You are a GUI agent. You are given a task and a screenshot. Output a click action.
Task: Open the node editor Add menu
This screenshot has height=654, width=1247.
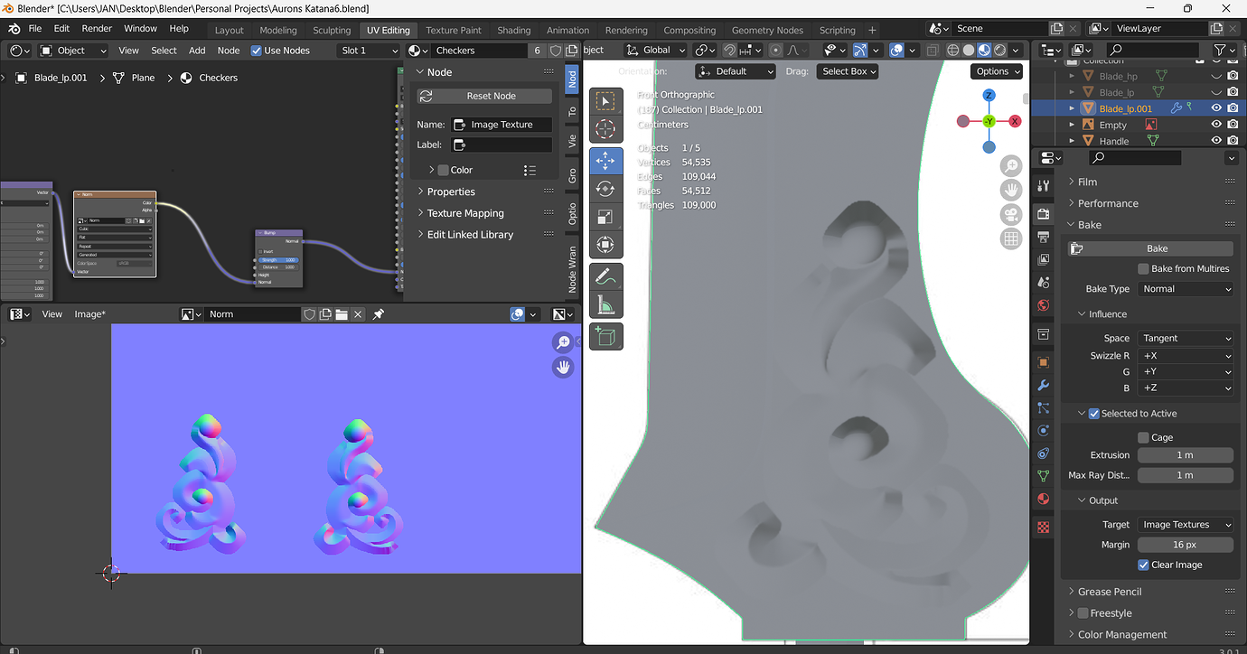click(197, 51)
